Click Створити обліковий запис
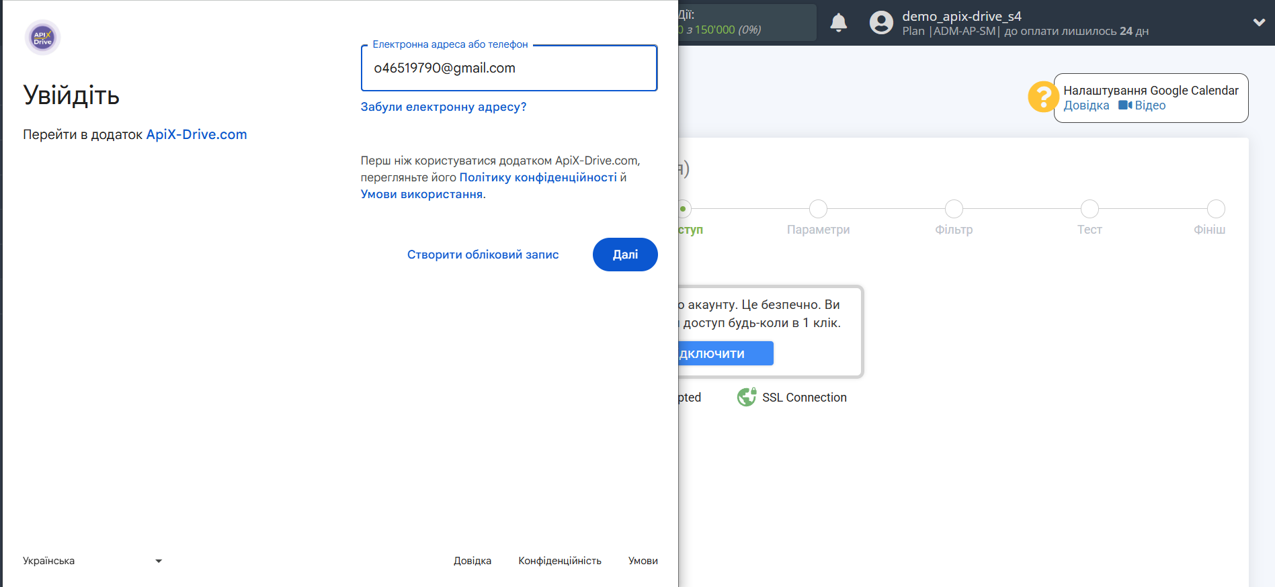This screenshot has height=587, width=1275. tap(483, 255)
